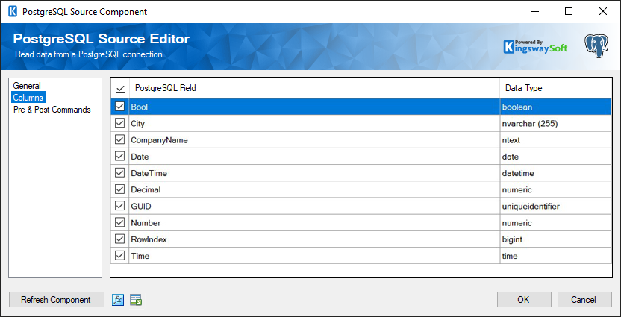The image size is (621, 317).
Task: Uncheck the Bool field checkbox
Action: tap(119, 107)
